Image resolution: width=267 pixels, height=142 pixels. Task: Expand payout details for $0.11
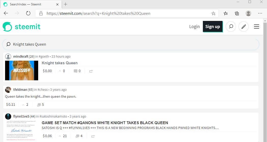pos(10,105)
